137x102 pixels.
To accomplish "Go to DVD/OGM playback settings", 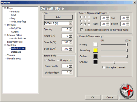I will 16,28.
